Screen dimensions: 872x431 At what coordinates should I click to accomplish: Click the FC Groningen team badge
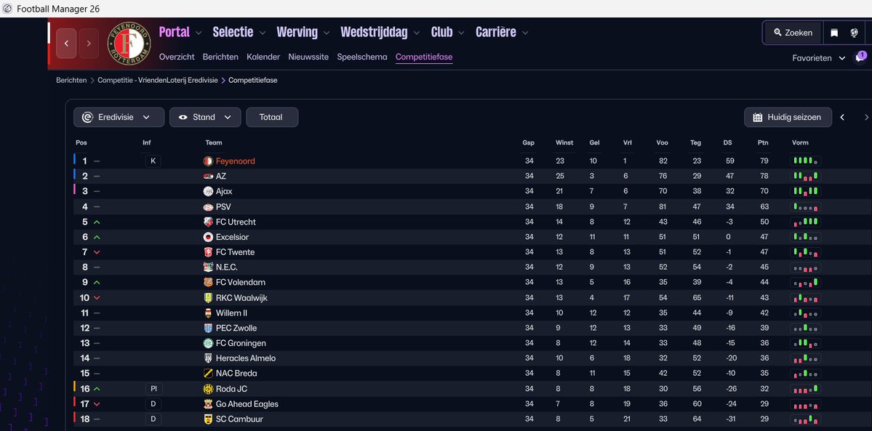pyautogui.click(x=208, y=343)
